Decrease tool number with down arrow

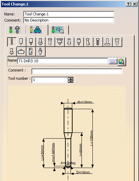click(x=71, y=81)
